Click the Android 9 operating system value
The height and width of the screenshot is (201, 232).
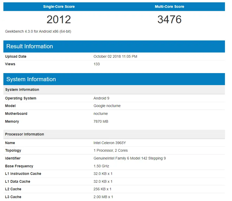[101, 98]
